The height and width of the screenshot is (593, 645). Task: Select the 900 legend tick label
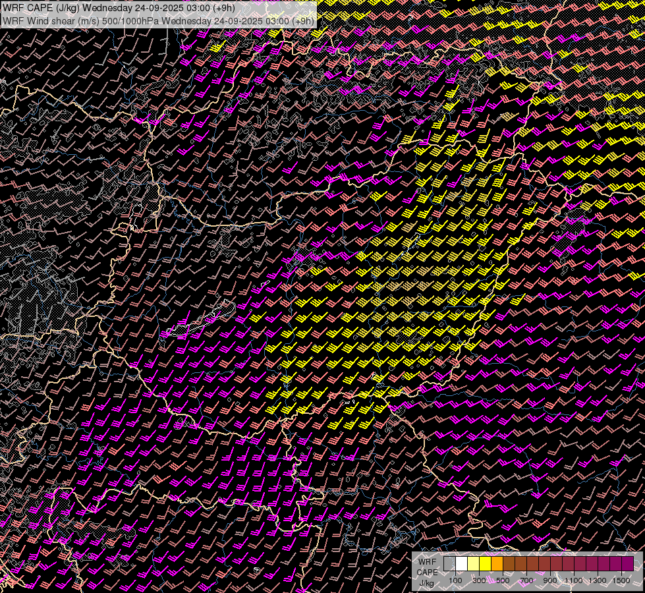coord(550,580)
